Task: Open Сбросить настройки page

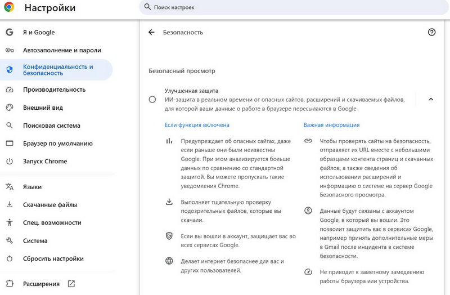Action: click(x=53, y=259)
